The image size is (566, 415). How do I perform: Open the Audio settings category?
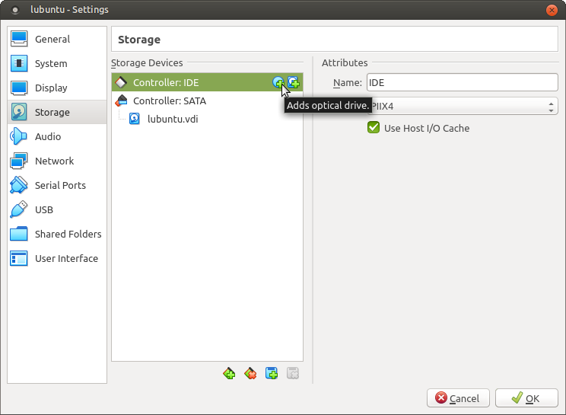pyautogui.click(x=57, y=136)
